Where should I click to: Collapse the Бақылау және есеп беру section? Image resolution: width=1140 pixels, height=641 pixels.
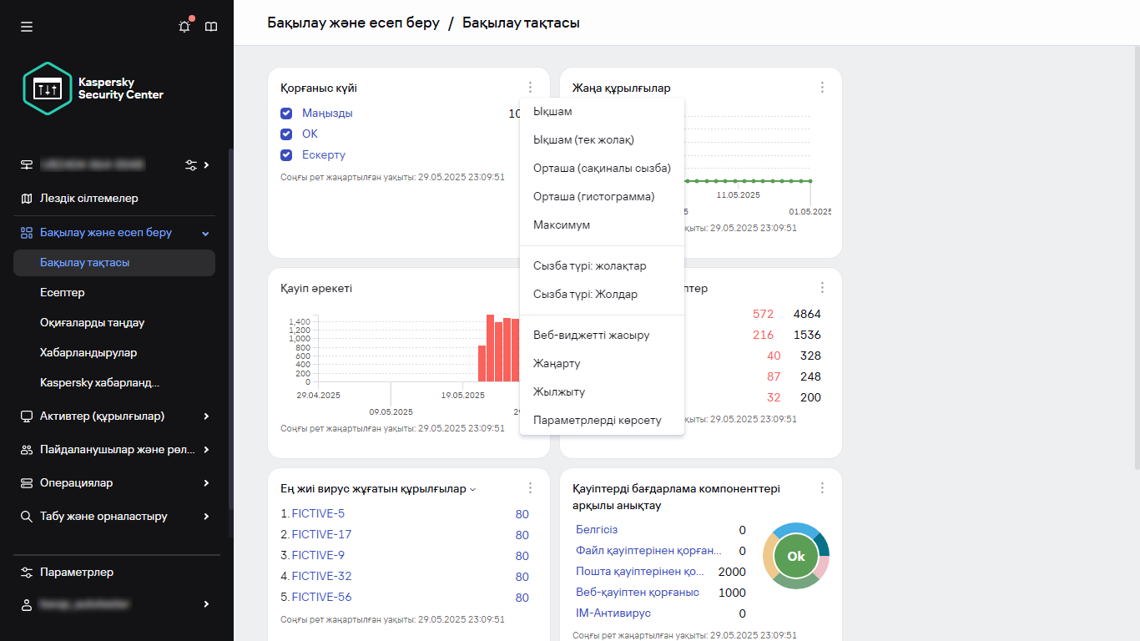pyautogui.click(x=206, y=233)
